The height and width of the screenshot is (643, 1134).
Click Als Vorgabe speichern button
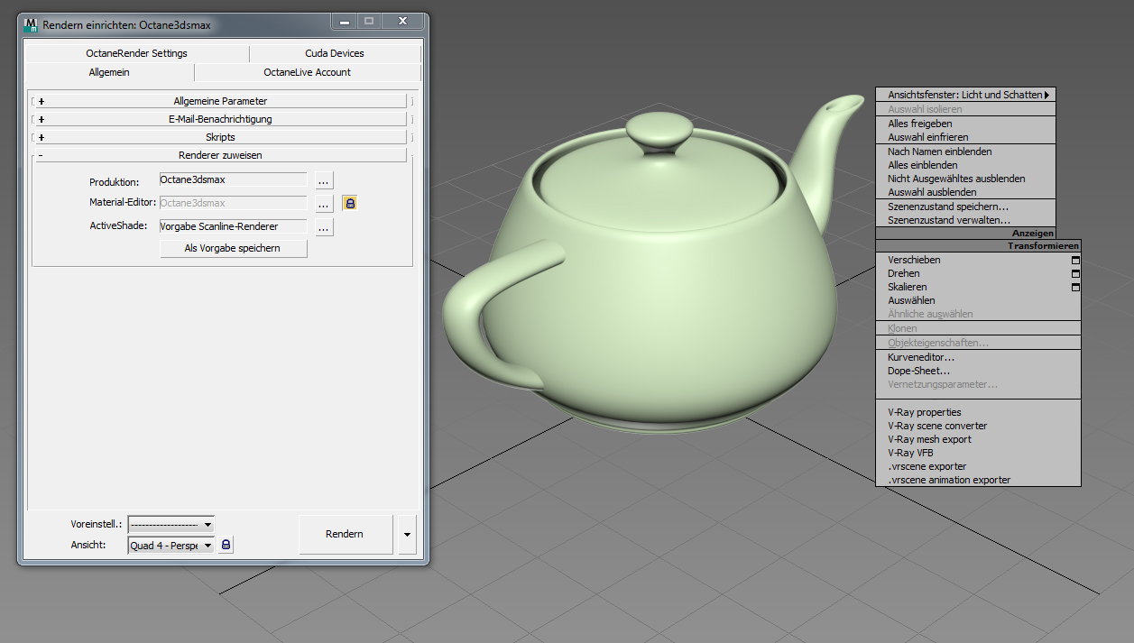click(x=233, y=248)
